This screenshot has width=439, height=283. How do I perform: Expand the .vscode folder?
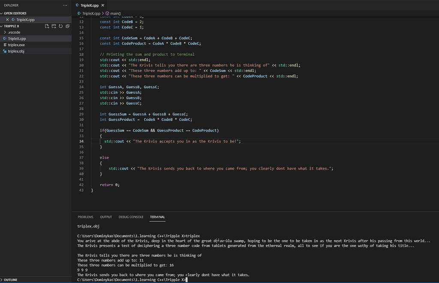click(14, 32)
